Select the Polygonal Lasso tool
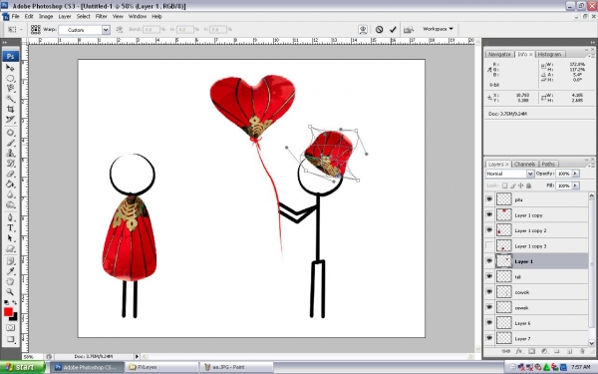Screen dimensions: 598x374 coord(10,89)
